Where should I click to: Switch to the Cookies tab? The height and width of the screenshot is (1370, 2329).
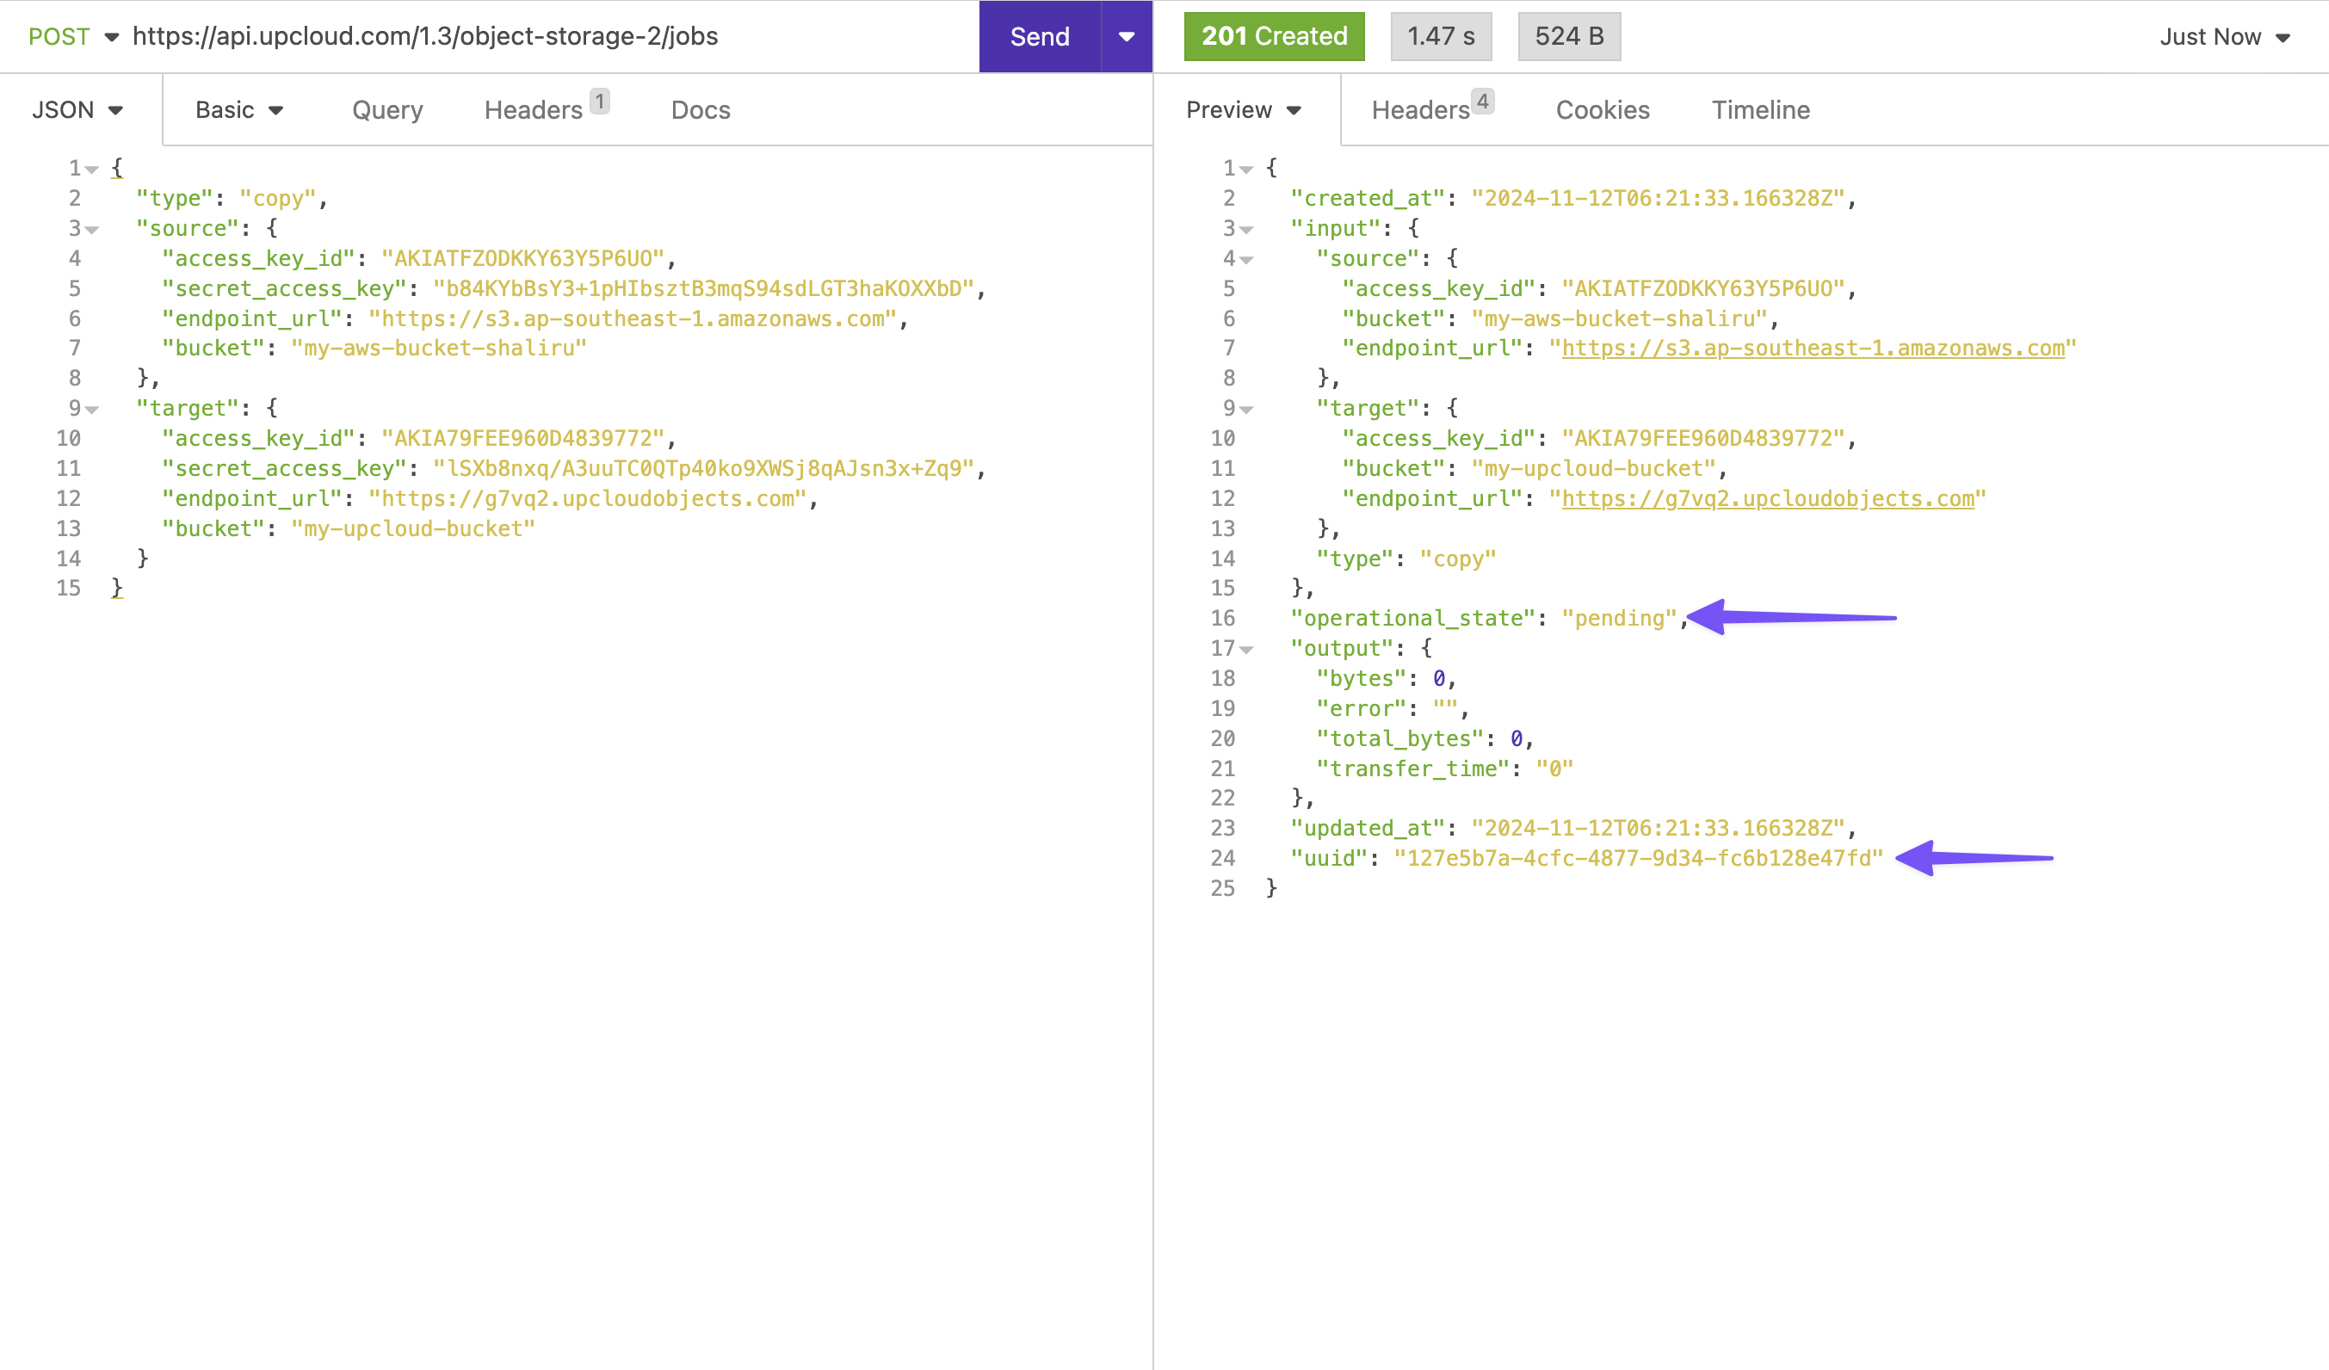tap(1603, 110)
